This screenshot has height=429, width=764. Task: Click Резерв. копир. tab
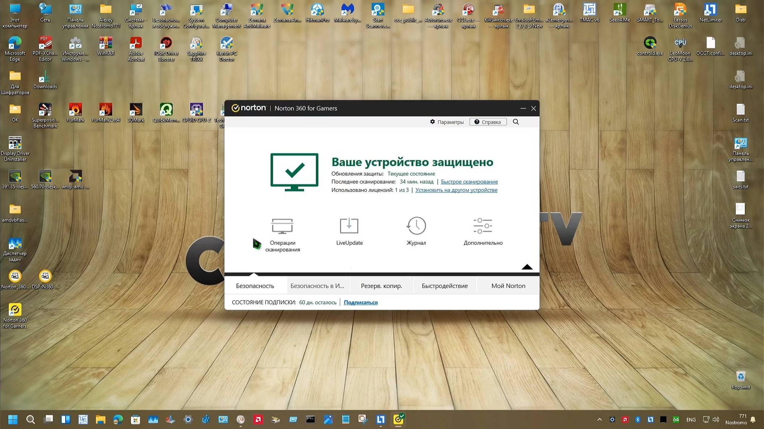(382, 286)
